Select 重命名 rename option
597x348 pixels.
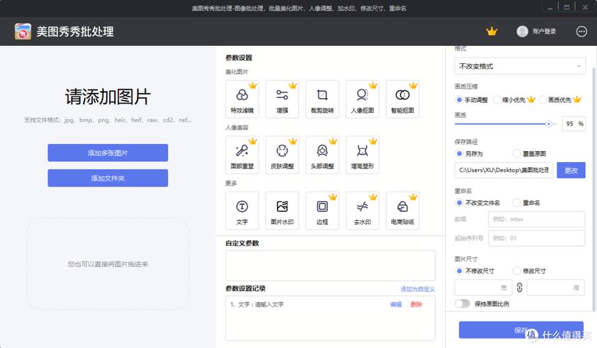[527, 203]
